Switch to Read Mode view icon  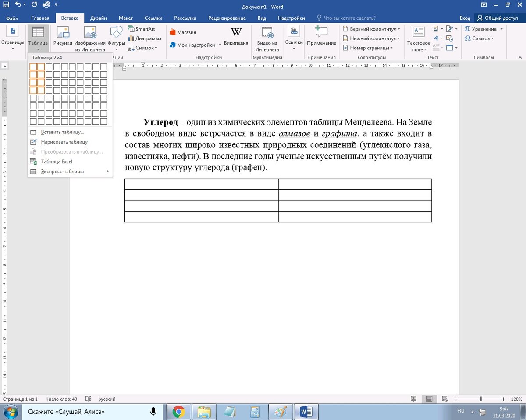click(x=413, y=399)
